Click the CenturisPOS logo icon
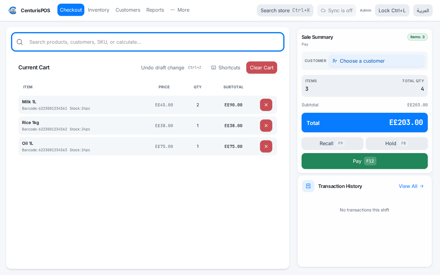Viewport: 440px width, 275px height. pos(13,10)
